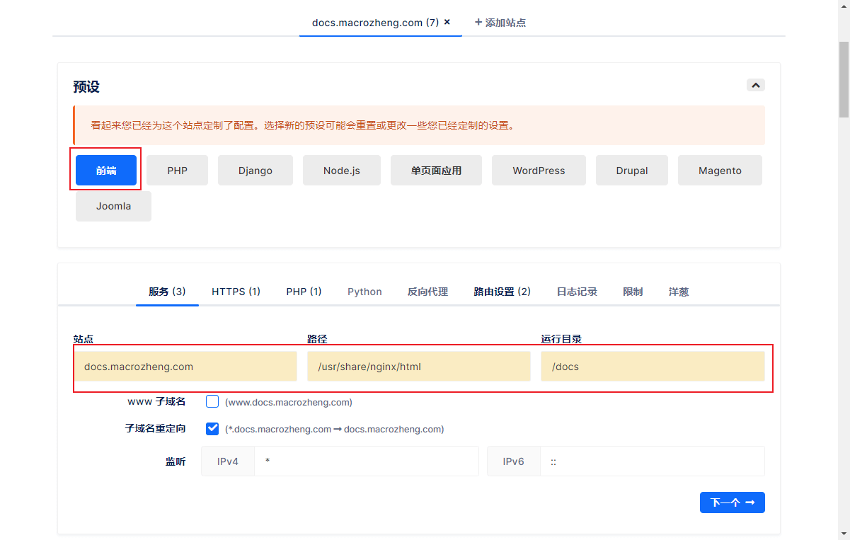
Task: Select the 前端 preset
Action: (x=106, y=171)
